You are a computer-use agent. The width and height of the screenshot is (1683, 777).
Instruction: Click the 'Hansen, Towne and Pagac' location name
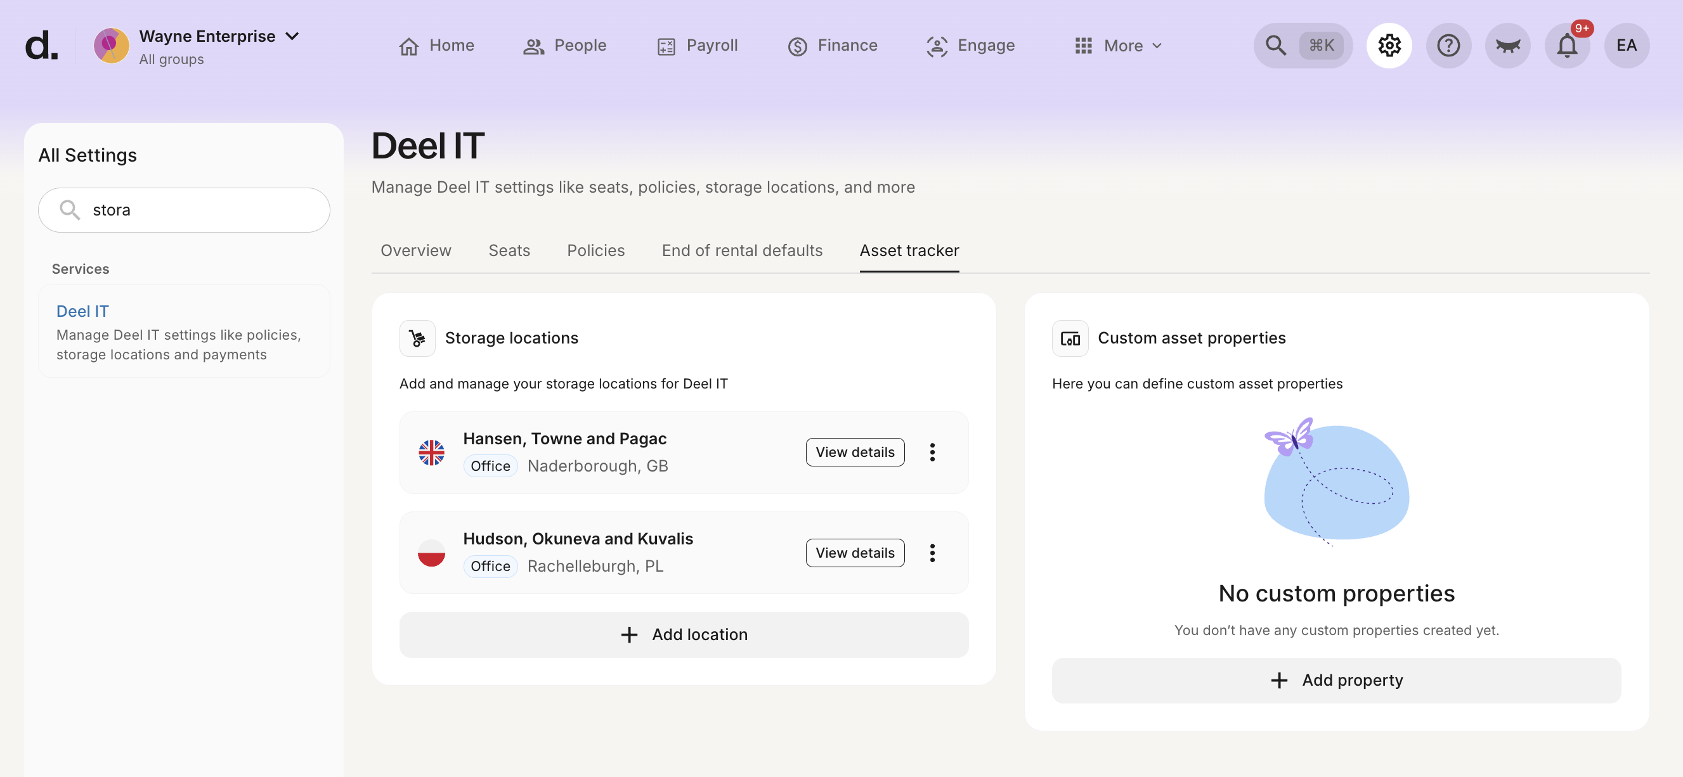point(565,439)
